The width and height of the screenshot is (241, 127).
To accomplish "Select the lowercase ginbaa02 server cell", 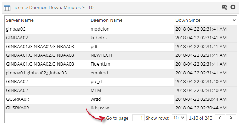I will pyautogui.click(x=47, y=29).
